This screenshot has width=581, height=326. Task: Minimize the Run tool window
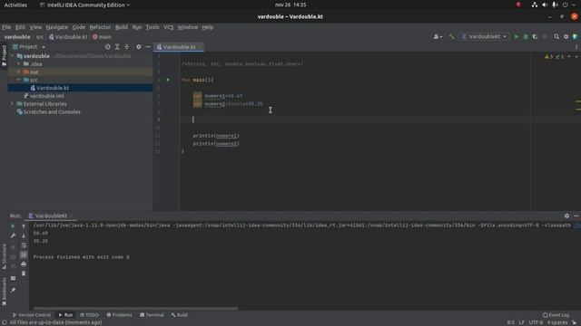(x=576, y=216)
